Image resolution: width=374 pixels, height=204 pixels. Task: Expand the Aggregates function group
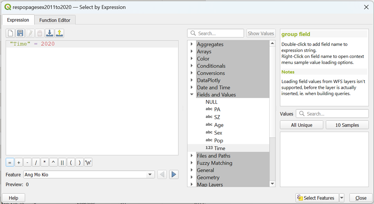(192, 44)
